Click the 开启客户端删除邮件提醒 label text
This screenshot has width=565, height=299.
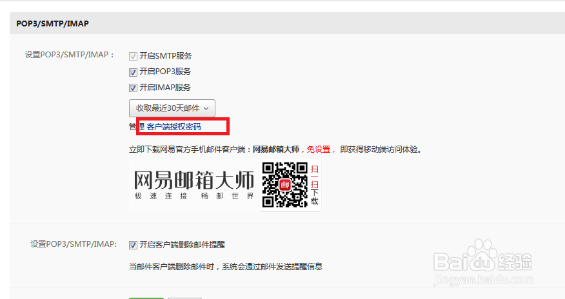pos(182,245)
